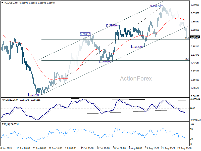Click the 28 Aug 08:00 date axis label
The width and height of the screenshot is (201, 151).
coord(184,148)
